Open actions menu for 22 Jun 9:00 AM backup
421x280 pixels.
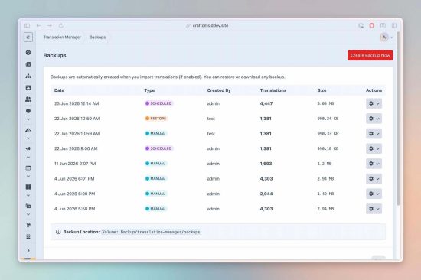pyautogui.click(x=374, y=148)
